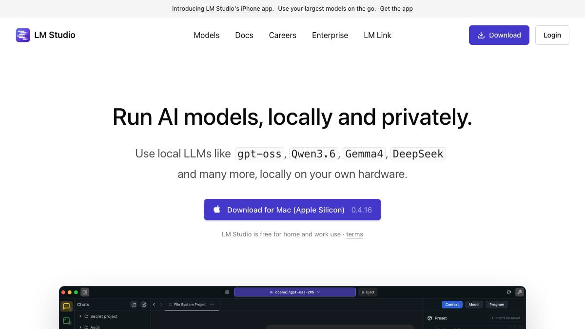Click the gear icon left of model selector
The width and height of the screenshot is (585, 329).
(227, 292)
